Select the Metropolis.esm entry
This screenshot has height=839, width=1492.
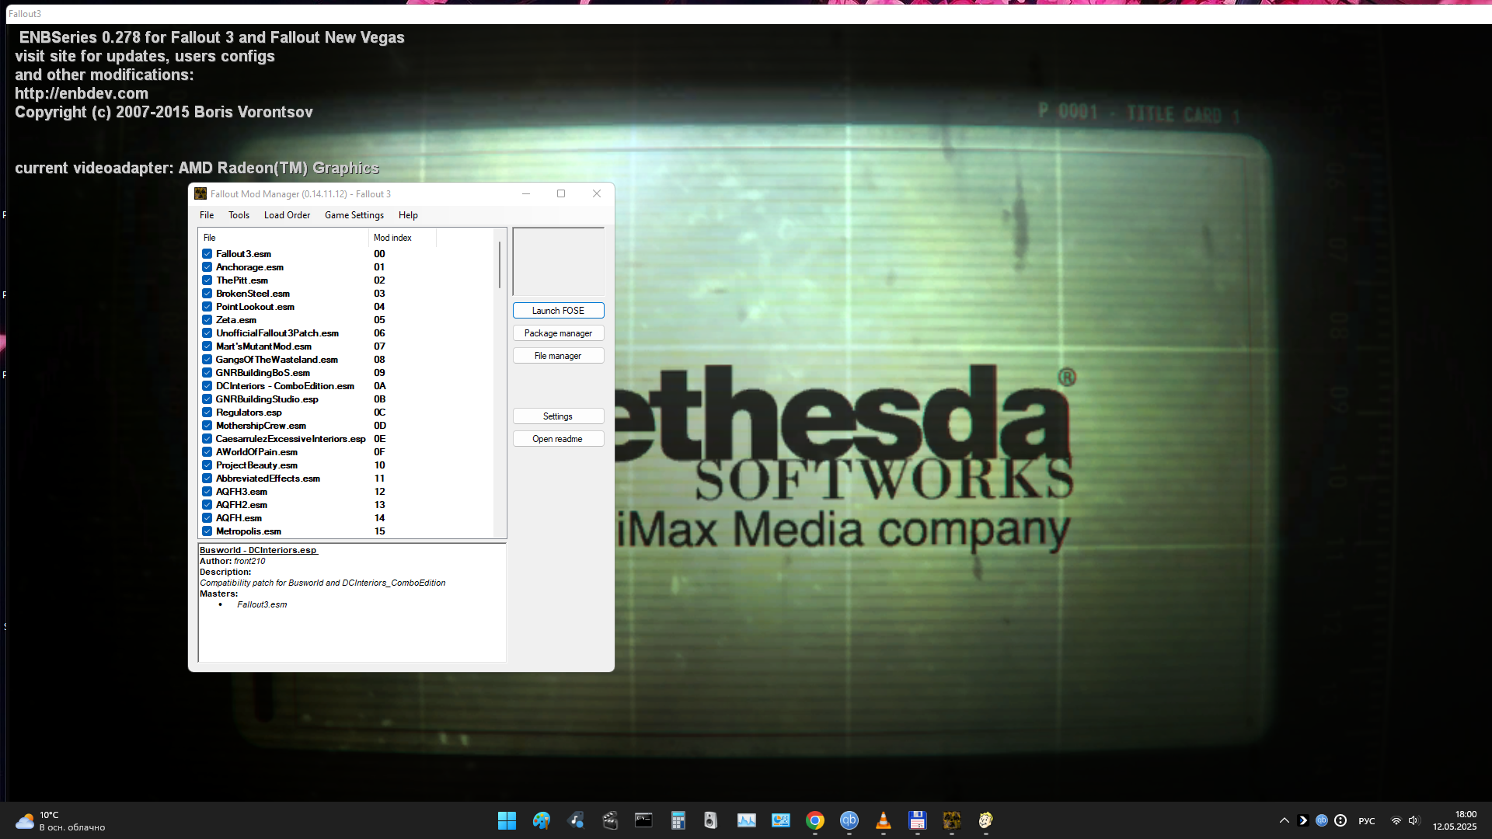[249, 531]
